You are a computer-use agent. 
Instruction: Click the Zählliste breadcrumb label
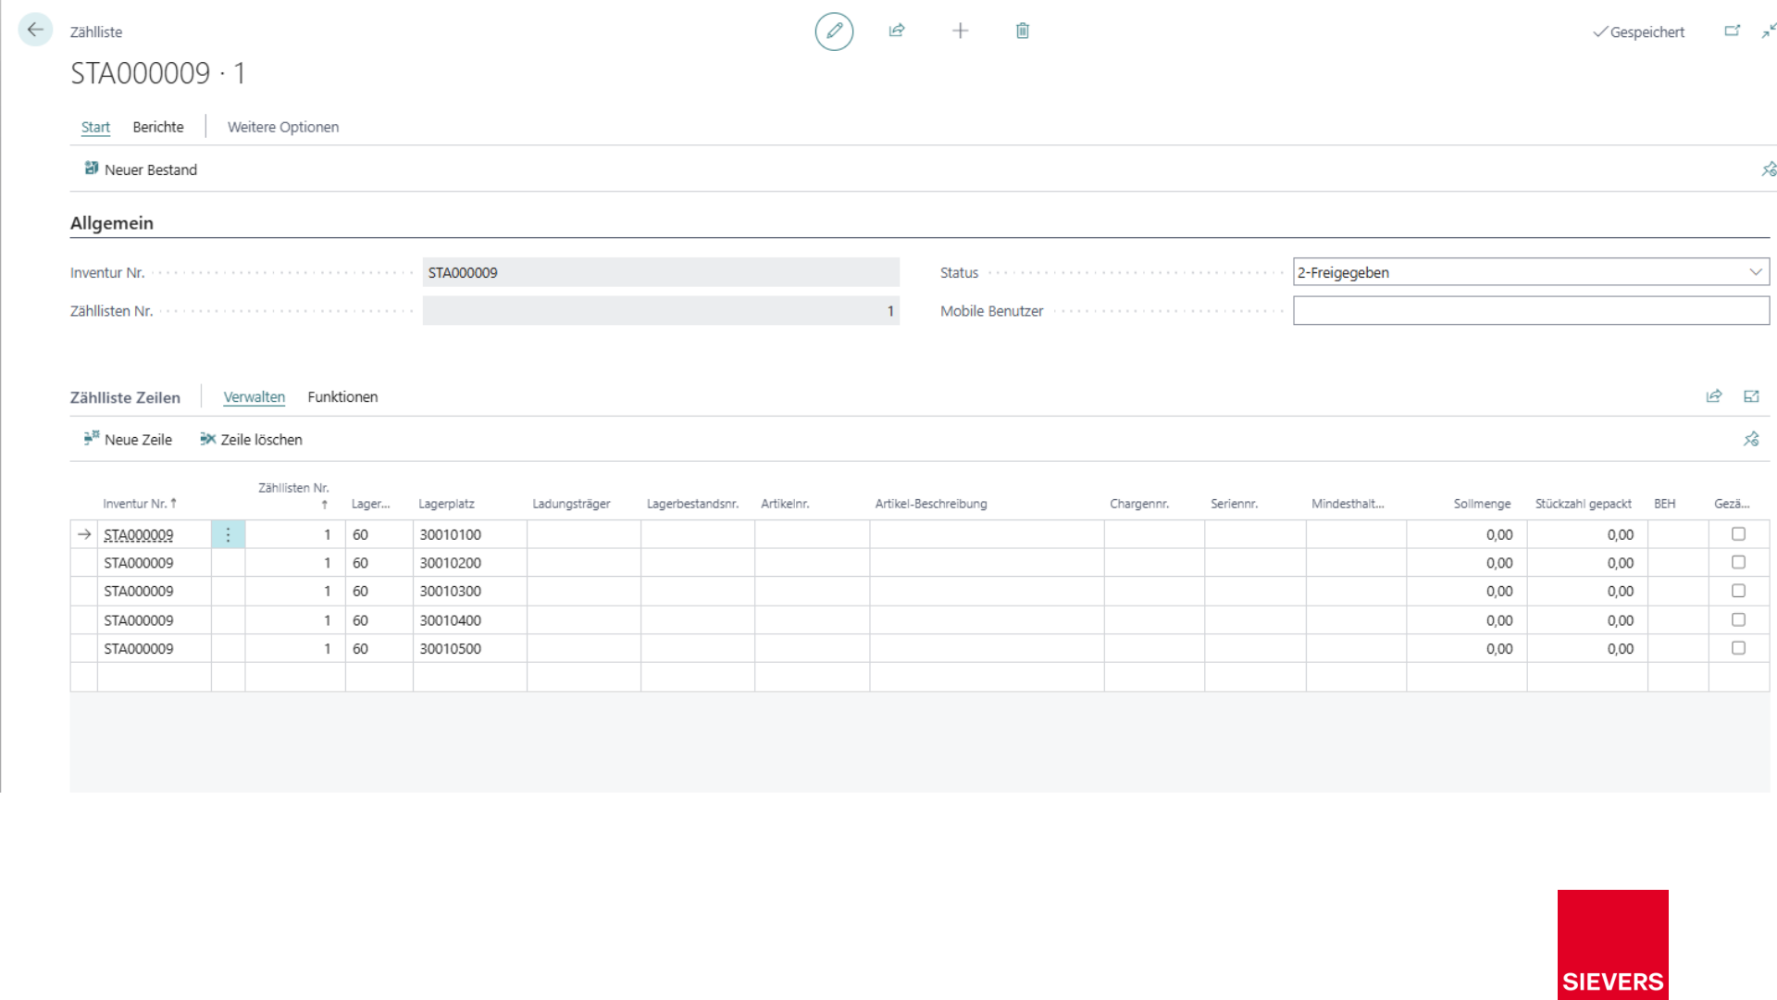click(96, 31)
